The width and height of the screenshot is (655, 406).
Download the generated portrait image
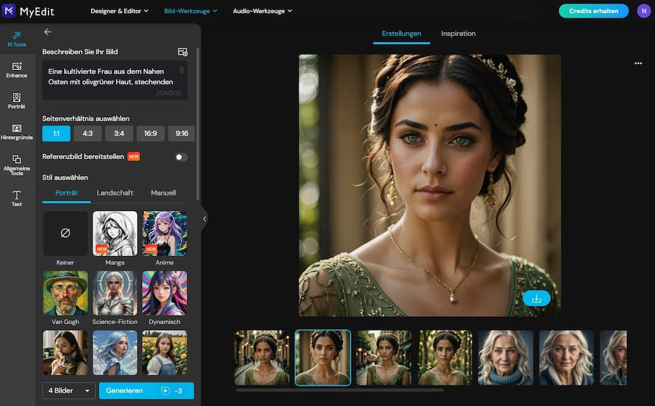(536, 298)
